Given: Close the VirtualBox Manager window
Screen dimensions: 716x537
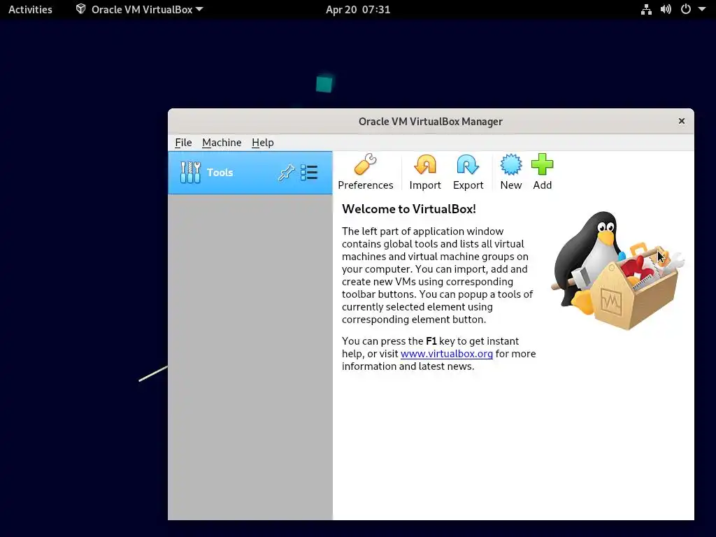Looking at the screenshot, I should click(x=682, y=121).
